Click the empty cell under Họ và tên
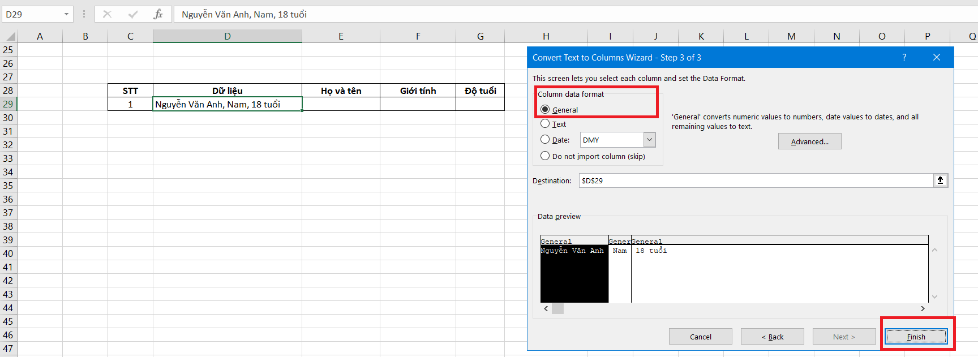This screenshot has height=357, width=978. click(341, 104)
